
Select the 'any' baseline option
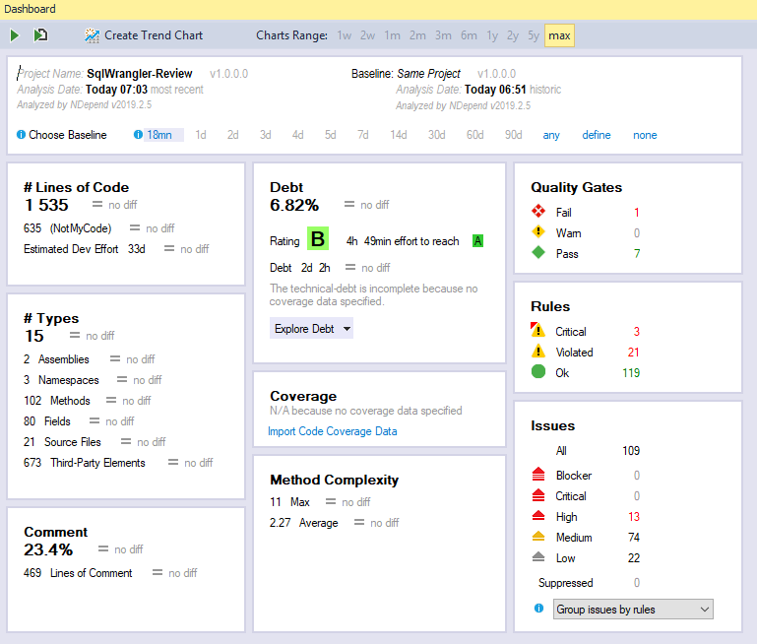point(551,135)
